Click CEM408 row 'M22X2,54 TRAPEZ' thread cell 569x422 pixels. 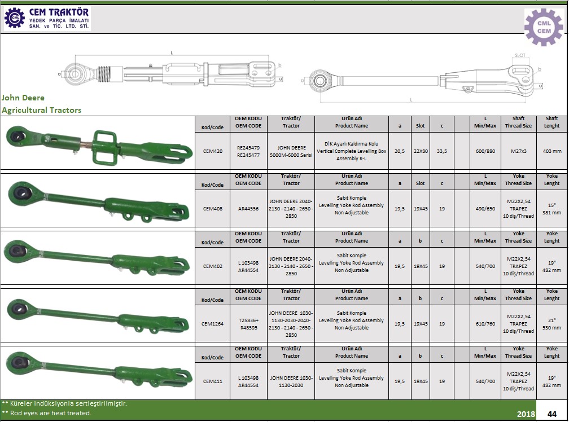[519, 209]
